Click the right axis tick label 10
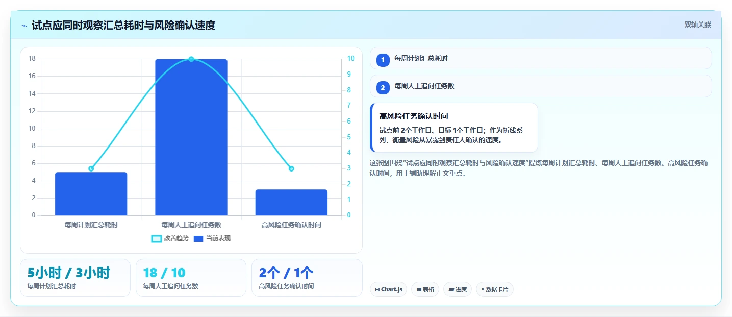The width and height of the screenshot is (732, 317). pos(351,59)
